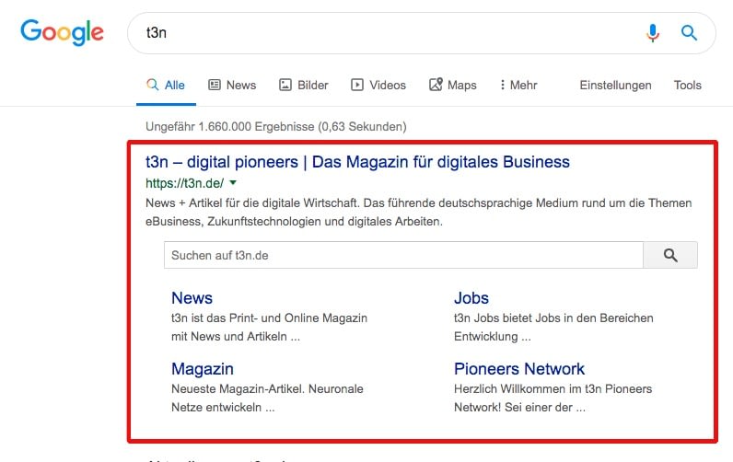Open the t3n – digital pioneers result title
733x462 pixels.
(357, 162)
